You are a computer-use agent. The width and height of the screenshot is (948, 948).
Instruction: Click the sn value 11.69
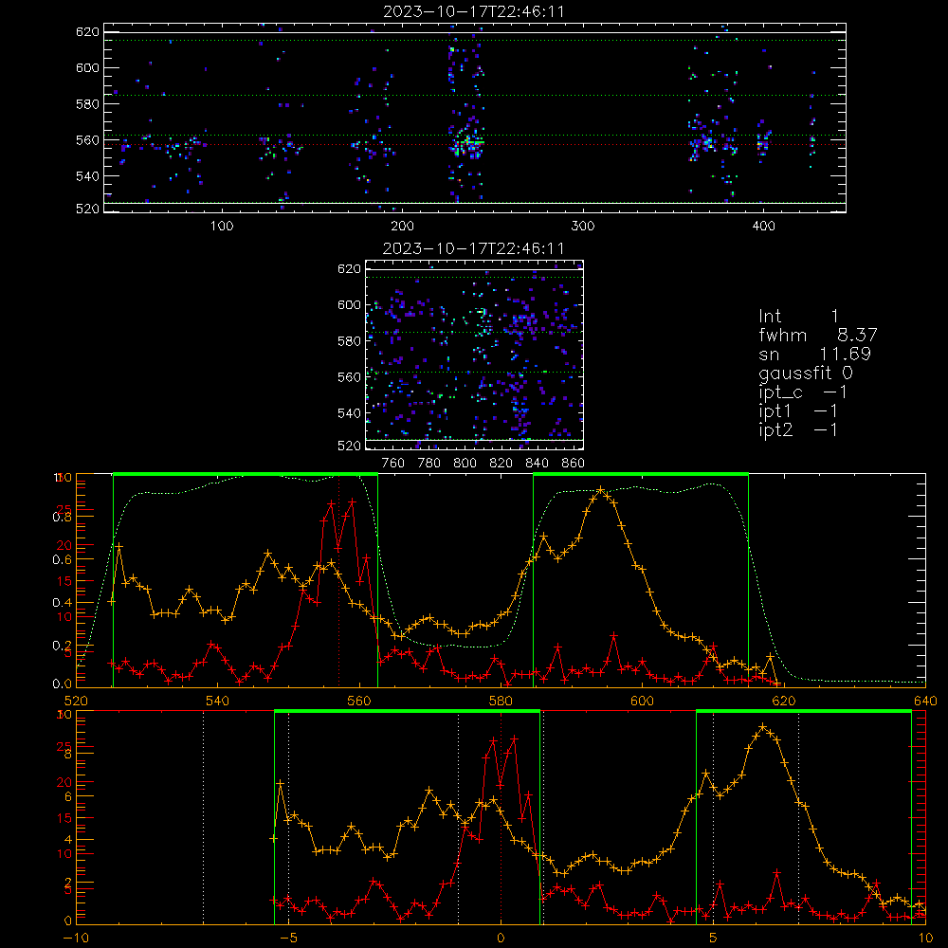coord(845,355)
